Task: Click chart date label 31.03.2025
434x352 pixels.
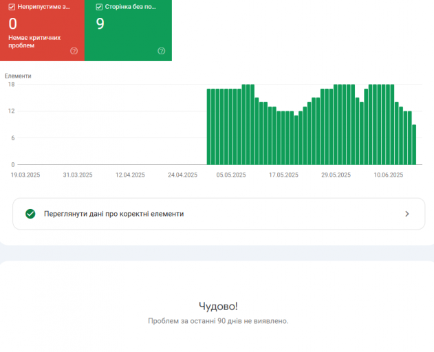Action: (78, 175)
